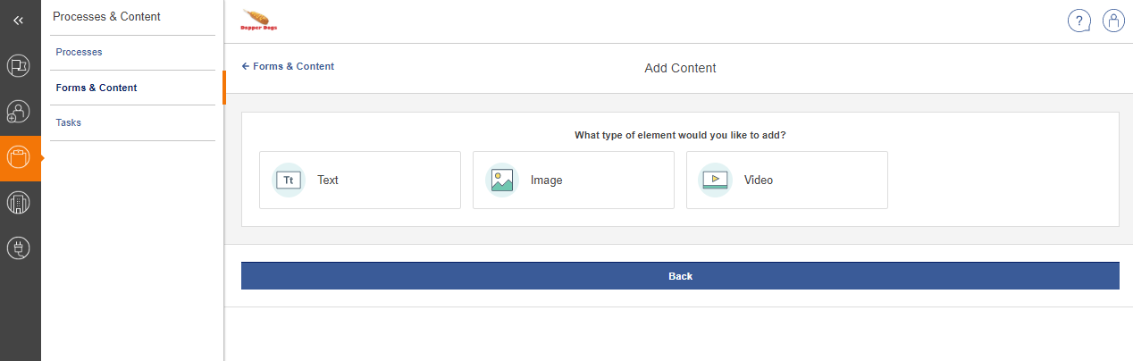Select the orange clipboard Processes & Content icon
This screenshot has height=361, width=1133.
(x=19, y=158)
